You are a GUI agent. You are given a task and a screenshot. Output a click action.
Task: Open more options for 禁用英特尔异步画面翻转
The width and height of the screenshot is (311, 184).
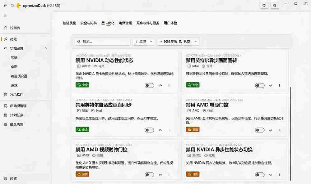point(280,85)
